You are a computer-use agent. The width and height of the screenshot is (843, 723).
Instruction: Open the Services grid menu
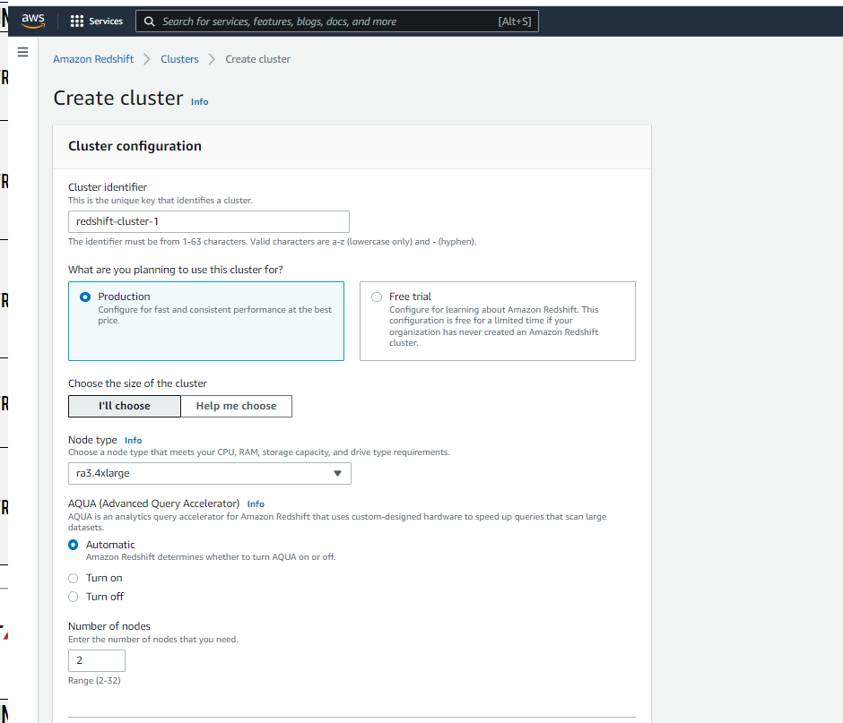coord(77,21)
